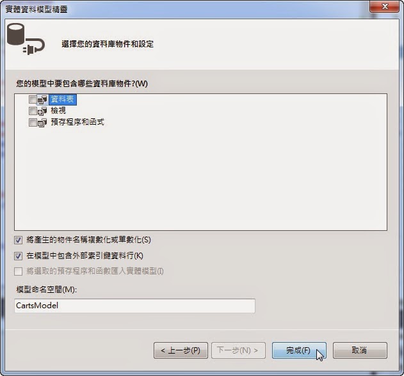The width and height of the screenshot is (404, 376).
Task: Select the 預存程序和函式 tree item label
Action: pos(77,122)
